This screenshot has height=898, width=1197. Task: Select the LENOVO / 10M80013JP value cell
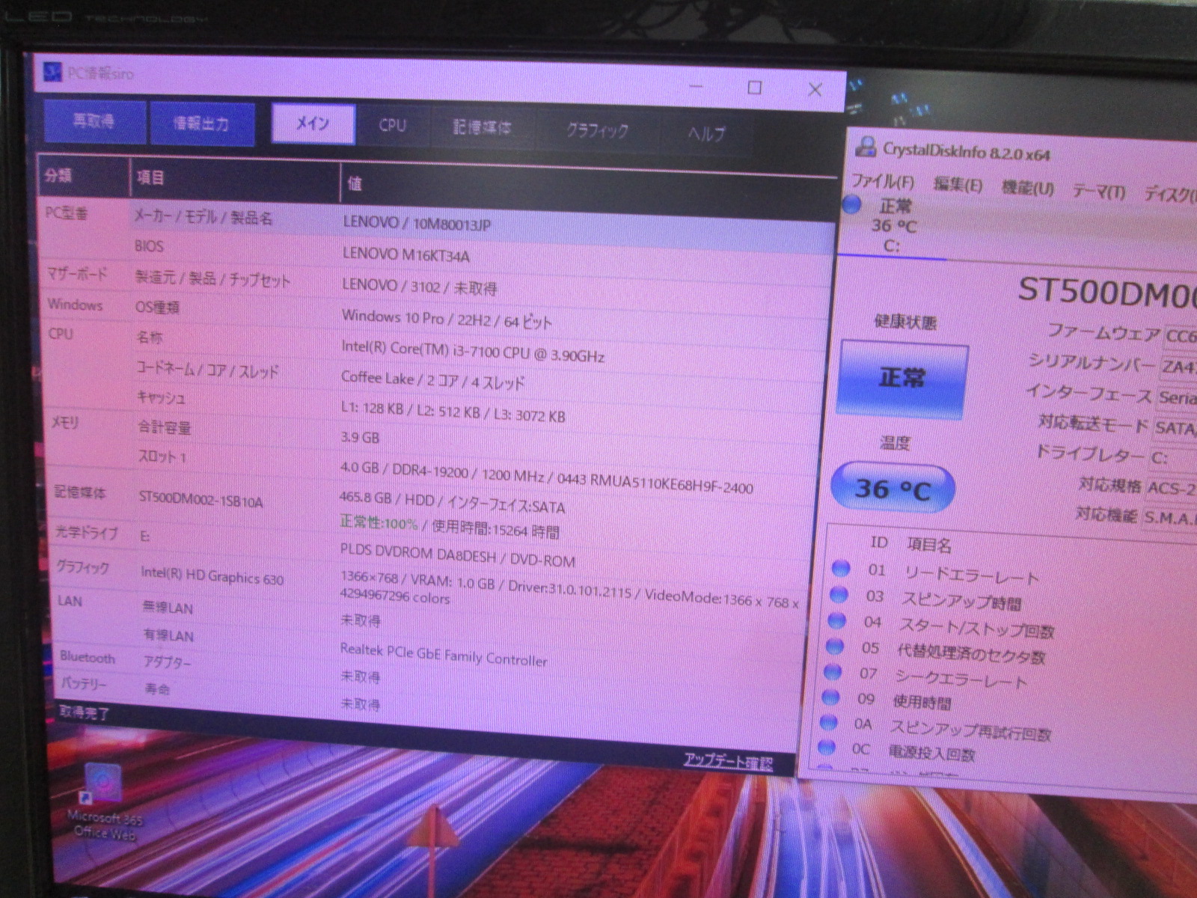pos(417,223)
